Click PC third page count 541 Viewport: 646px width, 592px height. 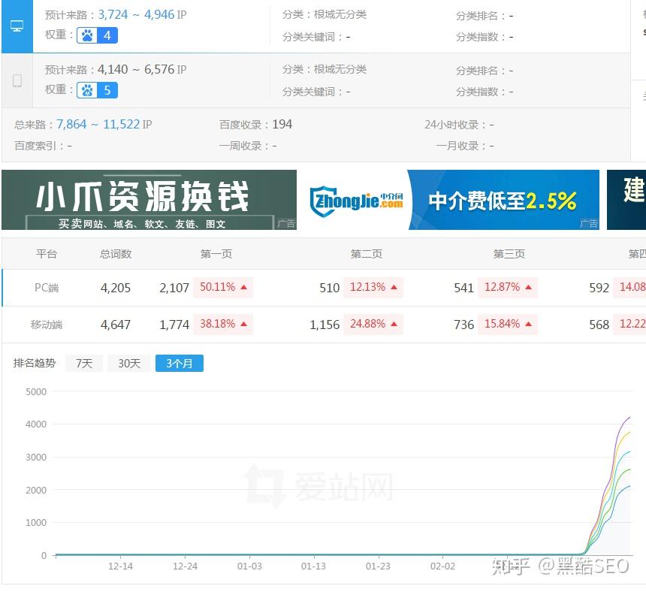tap(464, 288)
